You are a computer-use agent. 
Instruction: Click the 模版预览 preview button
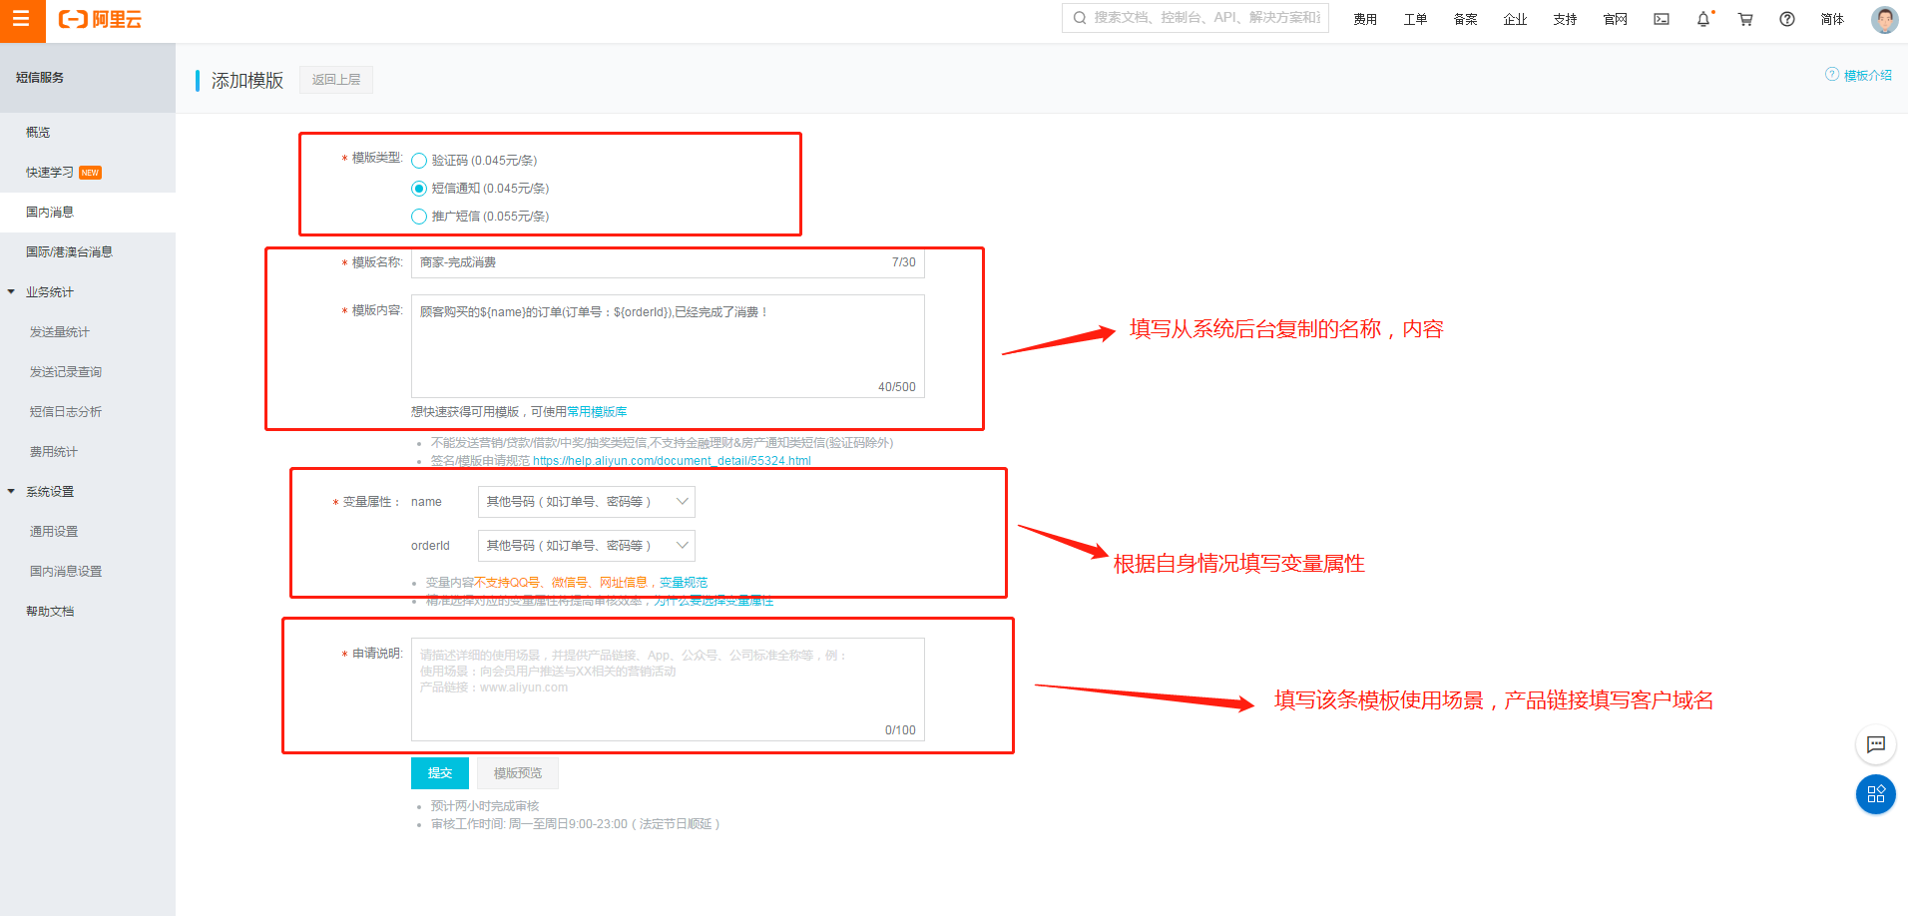tap(518, 773)
